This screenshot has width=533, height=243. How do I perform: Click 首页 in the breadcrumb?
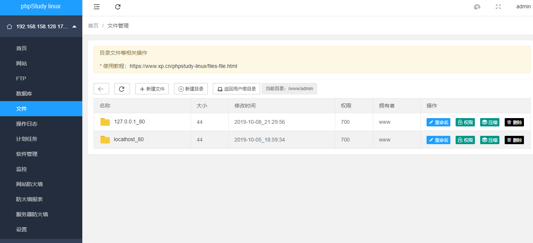pos(93,26)
